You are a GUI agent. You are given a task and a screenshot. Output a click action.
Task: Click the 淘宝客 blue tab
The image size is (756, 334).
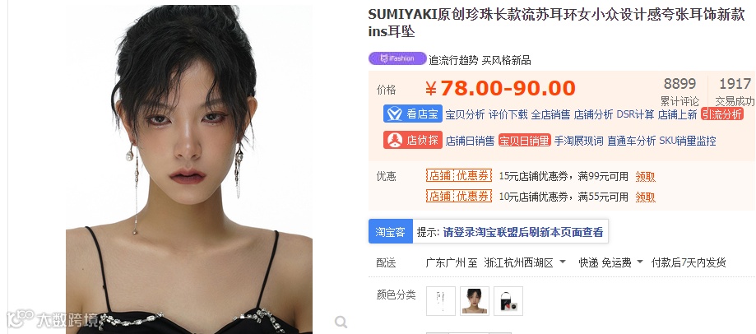tap(391, 231)
